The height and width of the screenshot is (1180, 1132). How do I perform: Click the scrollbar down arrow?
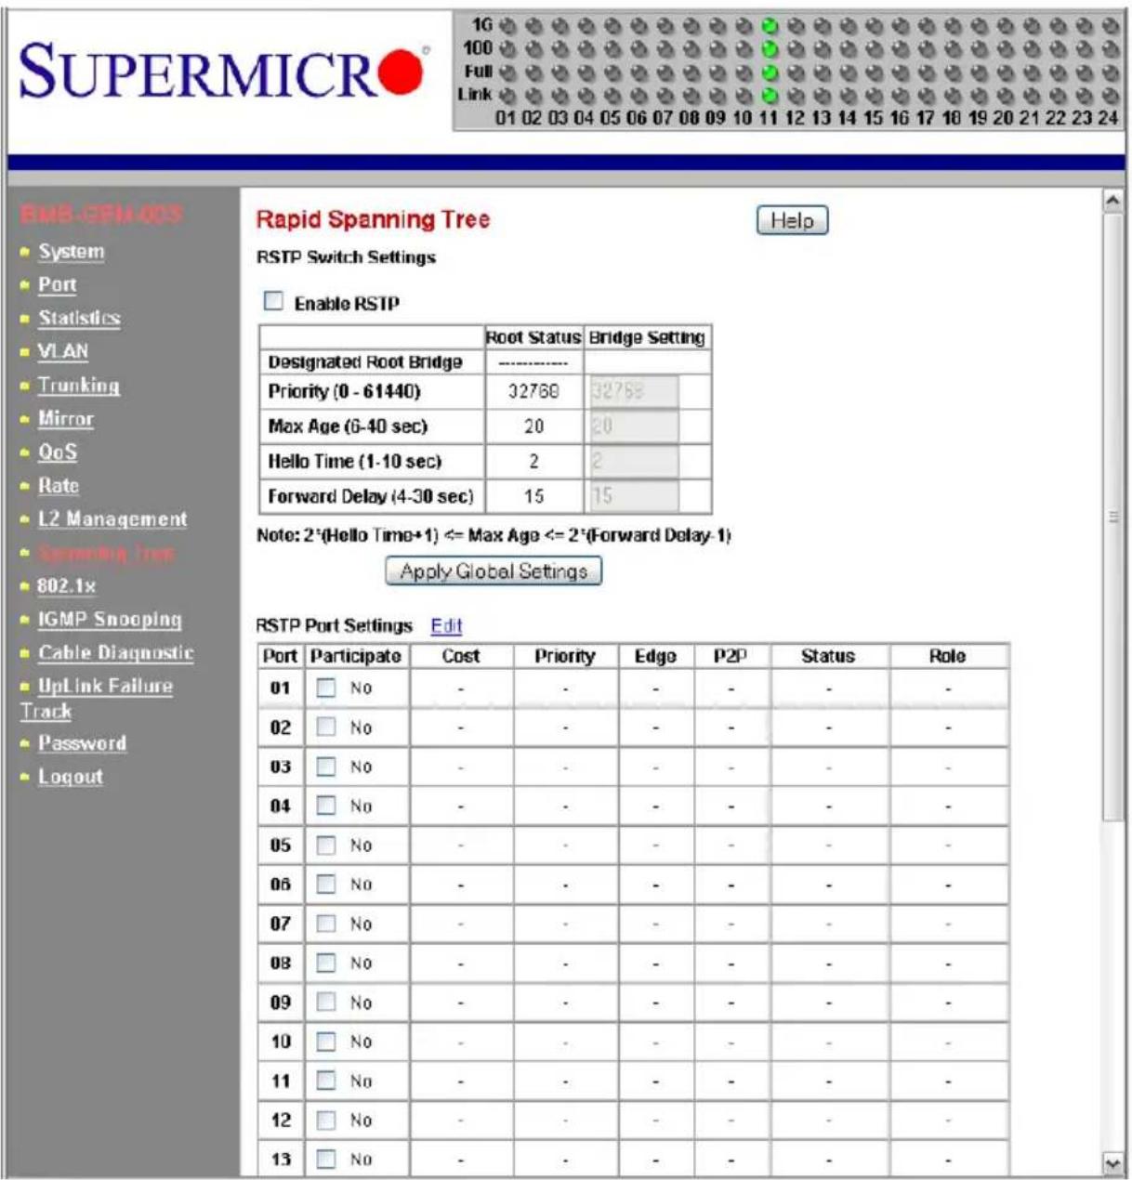[1113, 1162]
